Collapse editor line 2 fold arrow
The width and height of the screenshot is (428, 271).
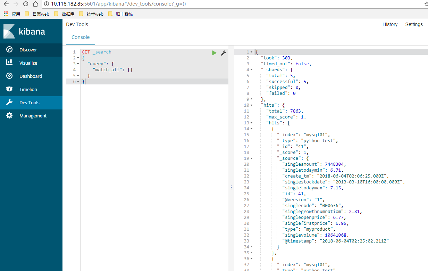78,58
